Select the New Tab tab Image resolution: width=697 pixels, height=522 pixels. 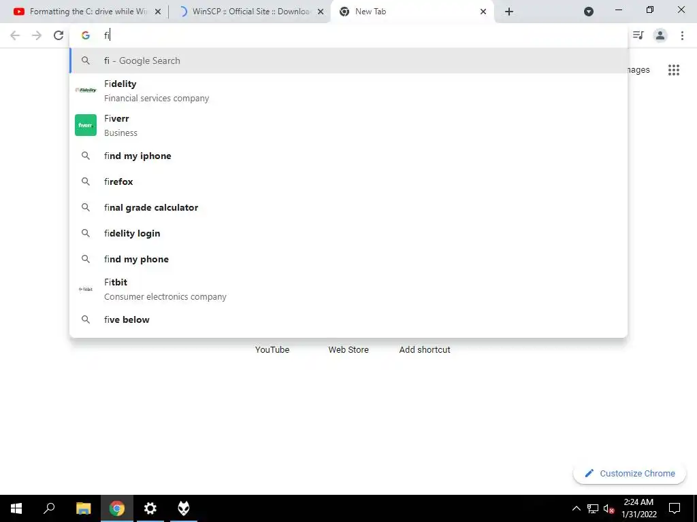[x=412, y=12]
